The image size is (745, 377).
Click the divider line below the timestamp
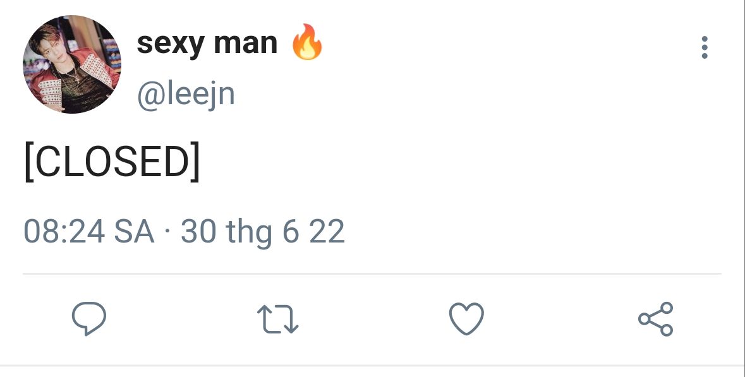[372, 273]
